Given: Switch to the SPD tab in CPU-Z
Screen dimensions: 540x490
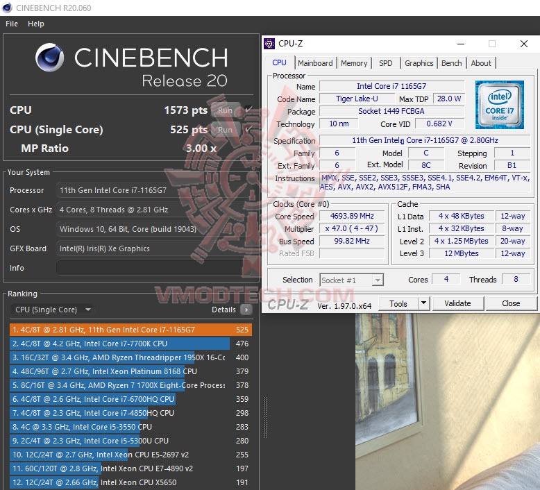Looking at the screenshot, I should [x=386, y=63].
